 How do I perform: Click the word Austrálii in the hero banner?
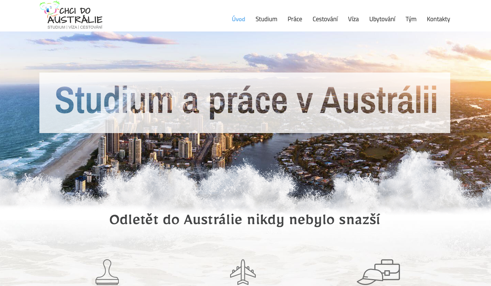pyautogui.click(x=379, y=100)
